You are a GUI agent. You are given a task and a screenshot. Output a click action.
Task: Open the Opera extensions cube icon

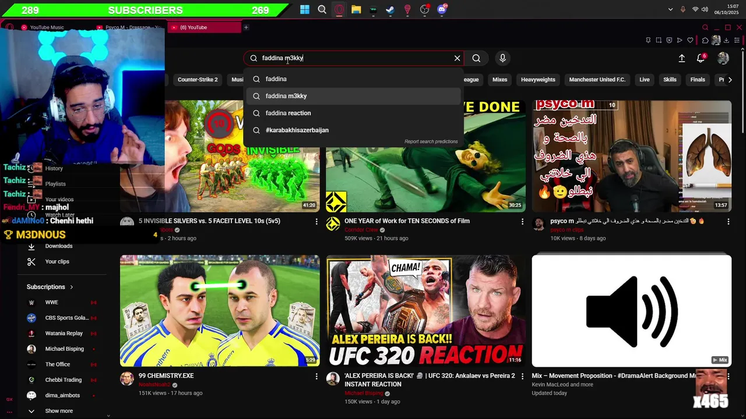[x=705, y=40]
